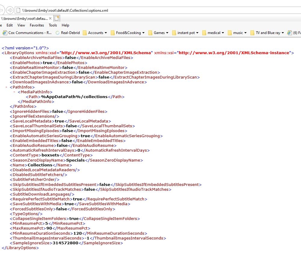Click the Name value Collections
The width and height of the screenshot is (301, 278).
pyautogui.click(x=40, y=165)
